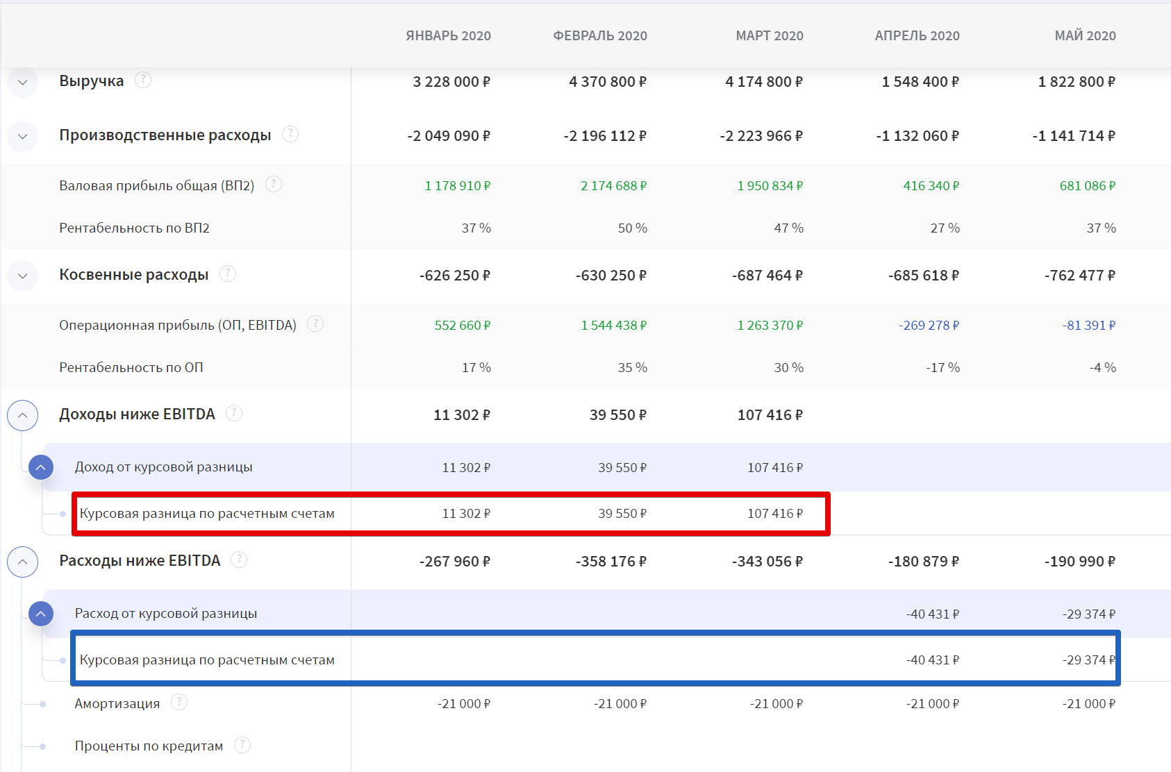The image size is (1171, 772).
Task: Click Расходы ниже EBITDA value -358 176 ₽
Action: tap(611, 562)
